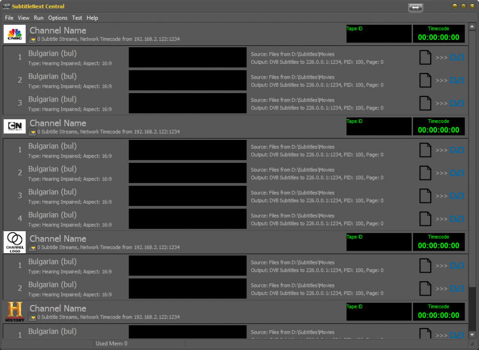Click the History channel logo
This screenshot has width=479, height=350.
click(15, 312)
